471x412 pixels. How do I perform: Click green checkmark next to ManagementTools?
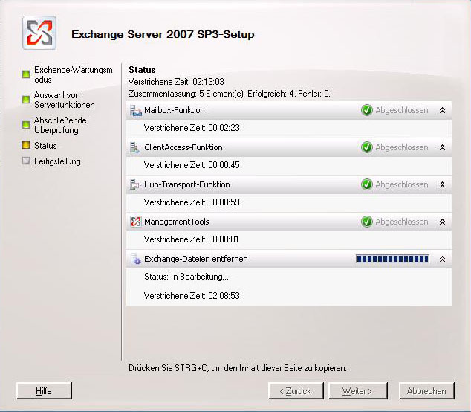point(367,222)
